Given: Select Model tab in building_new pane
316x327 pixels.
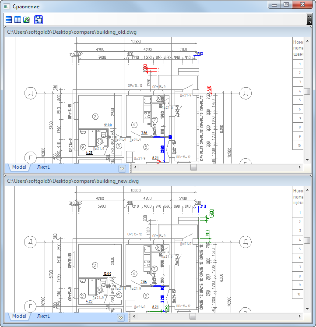Looking at the screenshot, I should tap(19, 316).
